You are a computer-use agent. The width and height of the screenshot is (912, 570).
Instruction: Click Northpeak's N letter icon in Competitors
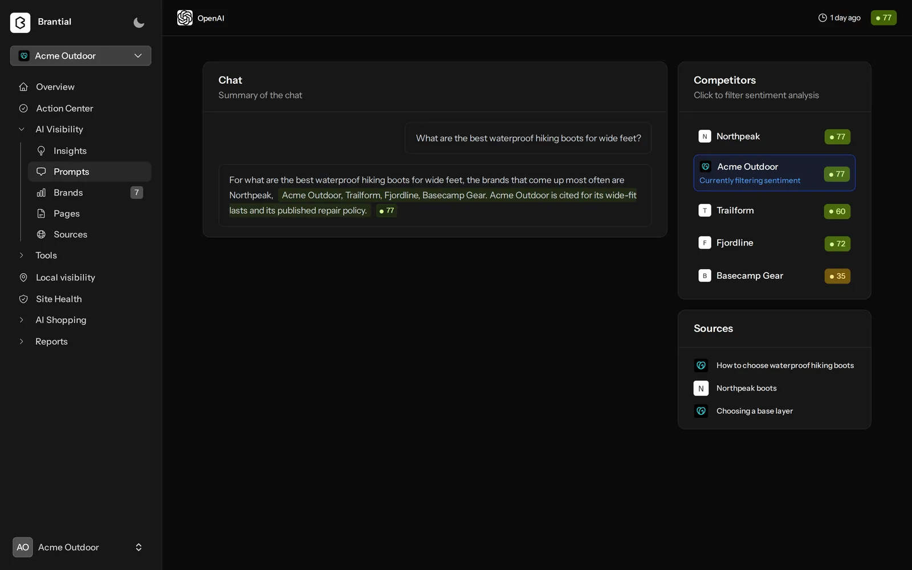tap(705, 136)
